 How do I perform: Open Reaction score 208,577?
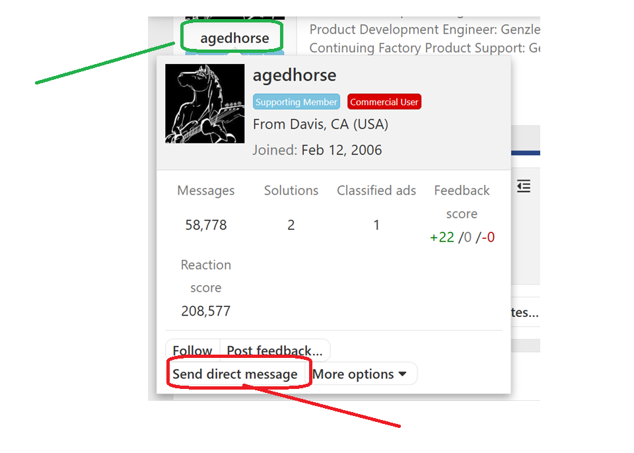206,311
